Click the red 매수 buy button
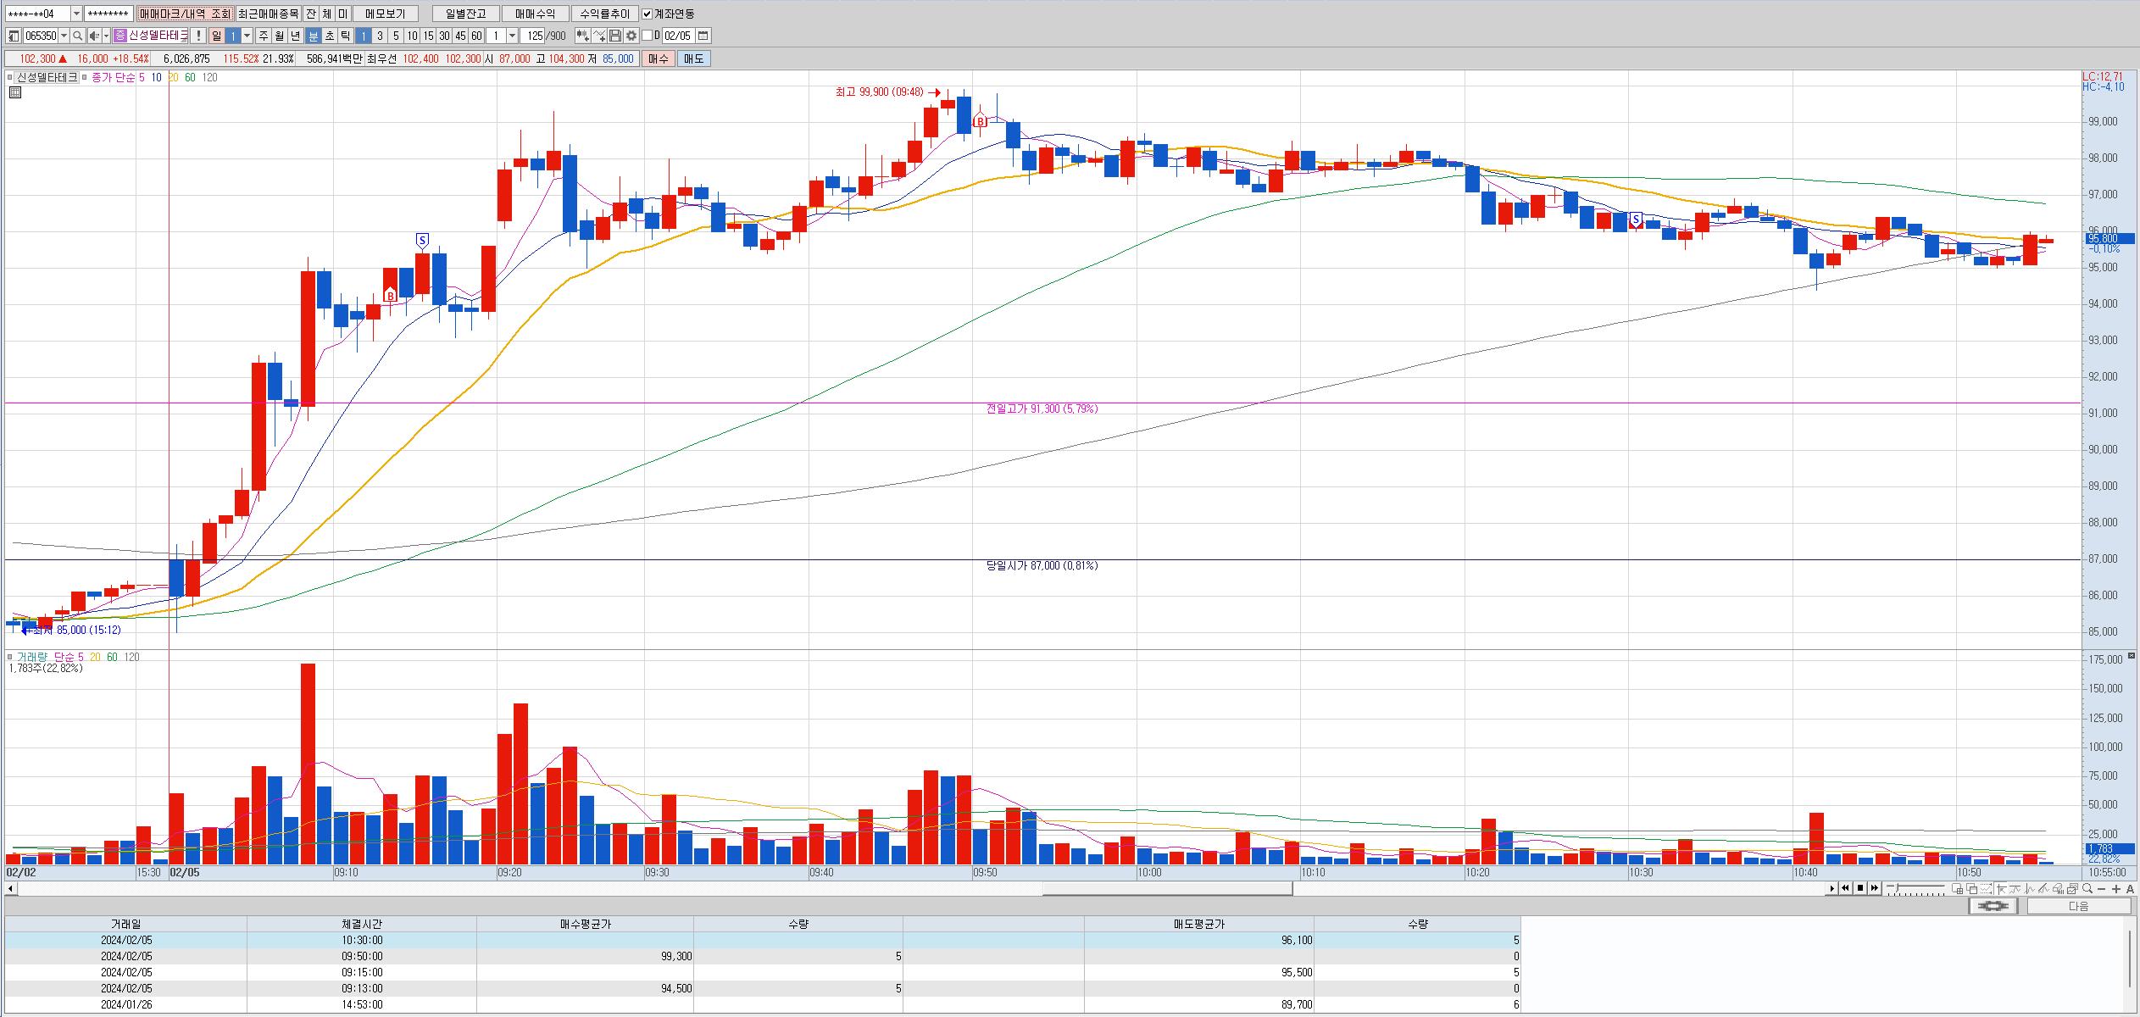This screenshot has height=1017, width=2140. click(x=658, y=58)
